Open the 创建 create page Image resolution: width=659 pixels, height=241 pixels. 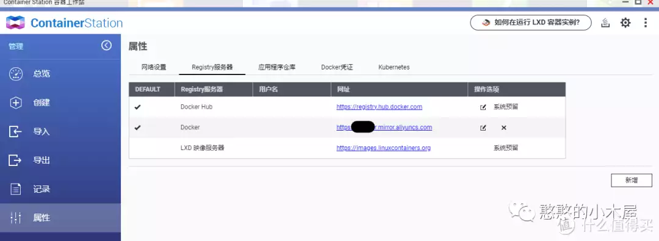coord(60,103)
